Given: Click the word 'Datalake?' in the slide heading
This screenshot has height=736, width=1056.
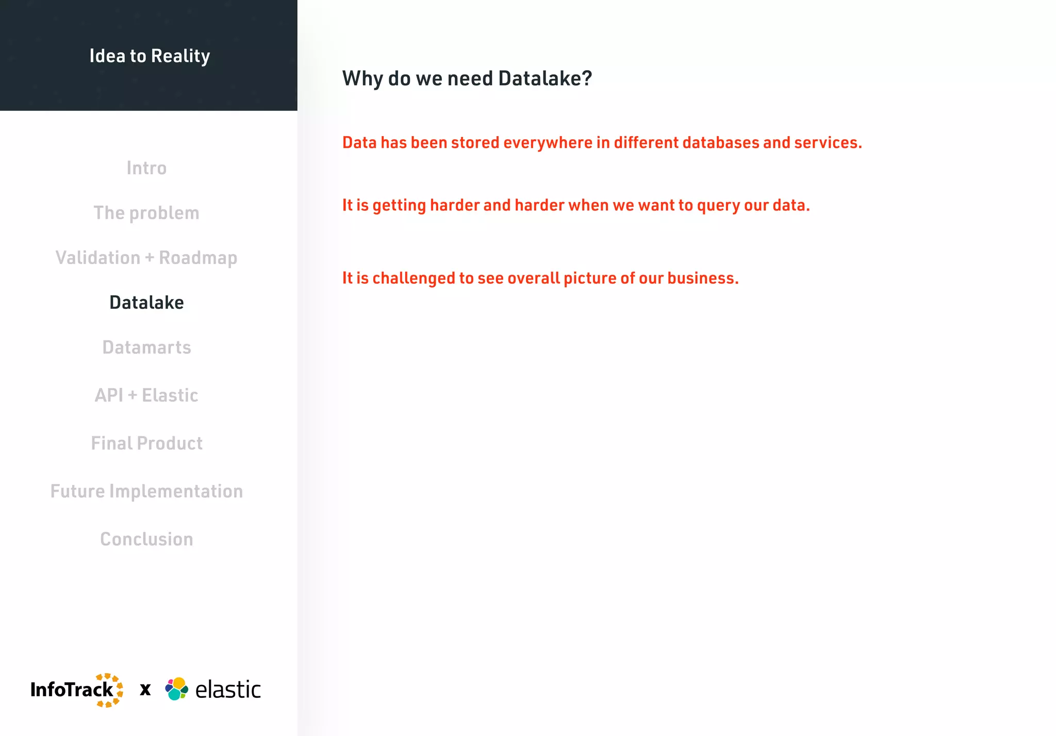Looking at the screenshot, I should [545, 78].
